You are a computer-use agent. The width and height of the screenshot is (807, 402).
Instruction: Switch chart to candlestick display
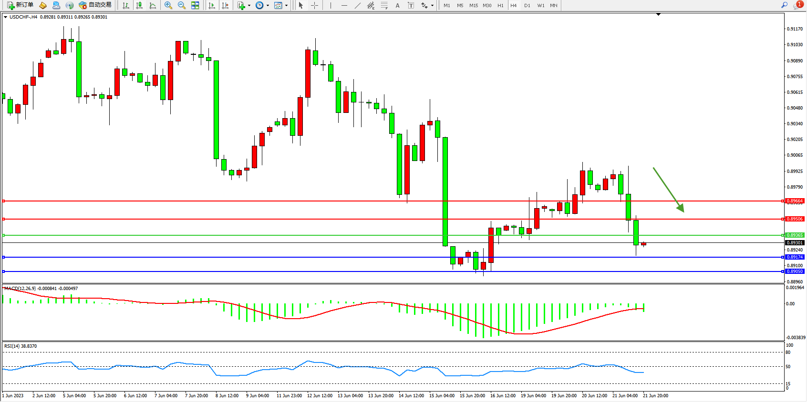pyautogui.click(x=139, y=5)
